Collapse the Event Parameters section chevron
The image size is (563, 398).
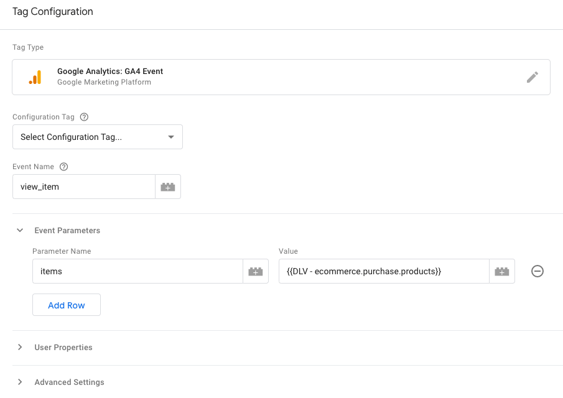(20, 230)
